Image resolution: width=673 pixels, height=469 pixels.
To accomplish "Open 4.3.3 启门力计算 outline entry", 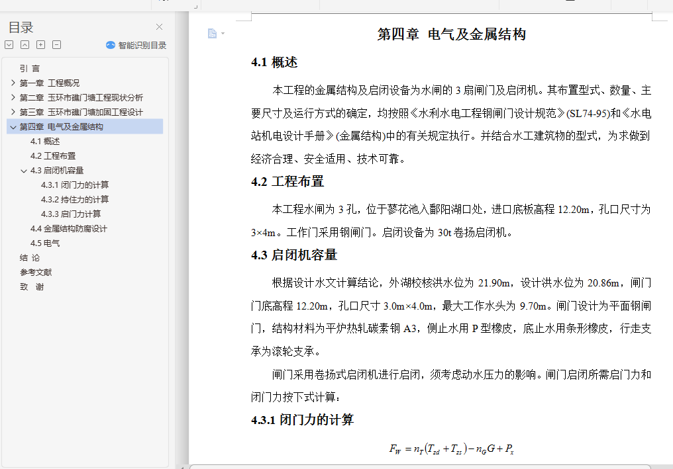I will pos(71,214).
